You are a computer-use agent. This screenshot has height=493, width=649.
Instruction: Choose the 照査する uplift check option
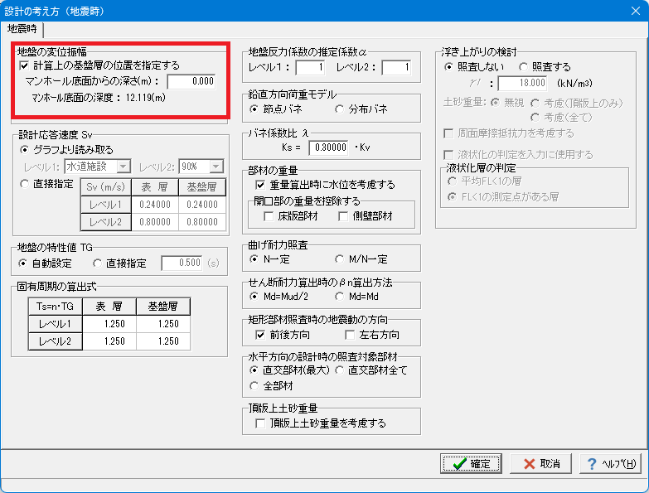(x=524, y=65)
